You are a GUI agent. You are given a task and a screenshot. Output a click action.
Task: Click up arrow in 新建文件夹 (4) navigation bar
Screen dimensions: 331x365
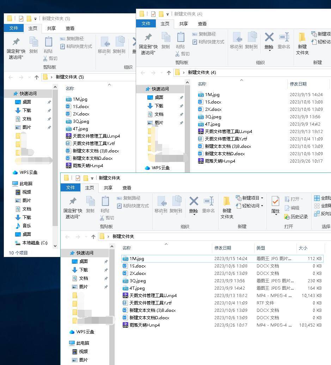169,73
